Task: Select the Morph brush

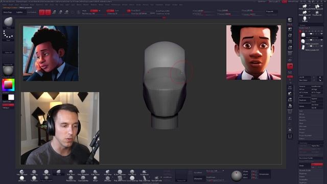Action: point(96,178)
